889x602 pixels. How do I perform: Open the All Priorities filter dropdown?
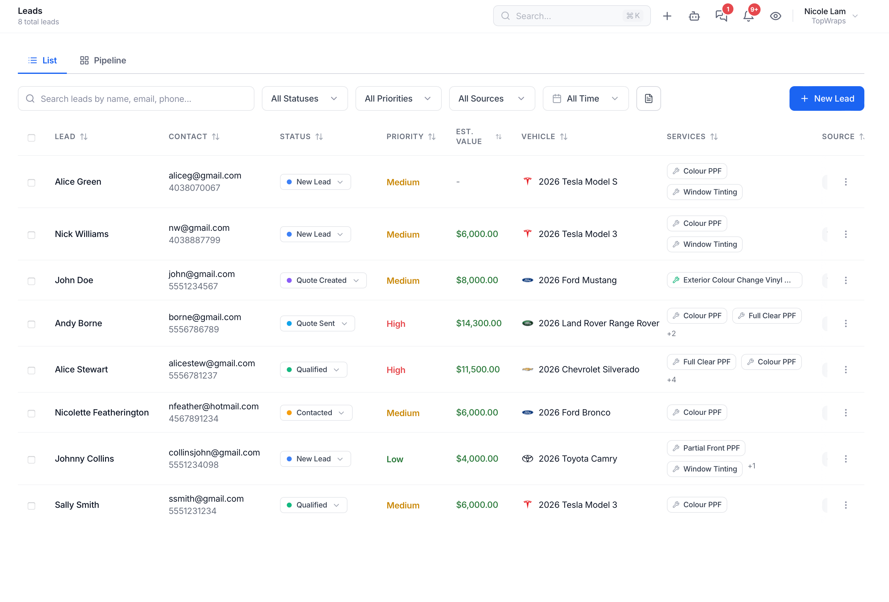click(x=398, y=98)
